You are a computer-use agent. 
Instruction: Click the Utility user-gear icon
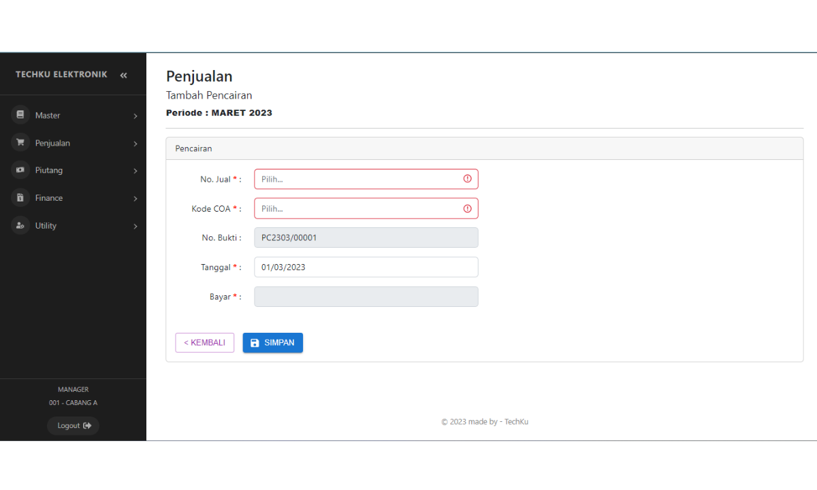pyautogui.click(x=20, y=225)
